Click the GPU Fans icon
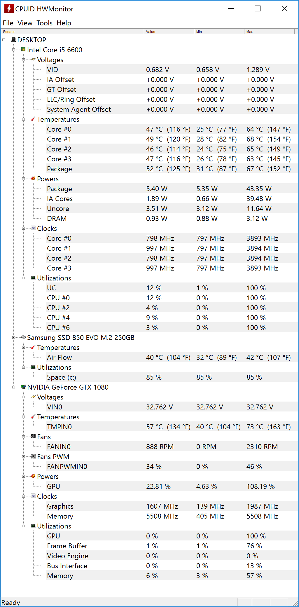 (33, 436)
